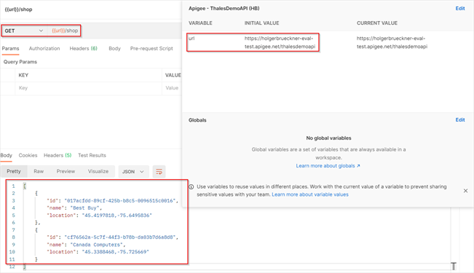Viewport: 474px width, 273px height.
Task: Click the query param Key input field
Action: point(88,88)
